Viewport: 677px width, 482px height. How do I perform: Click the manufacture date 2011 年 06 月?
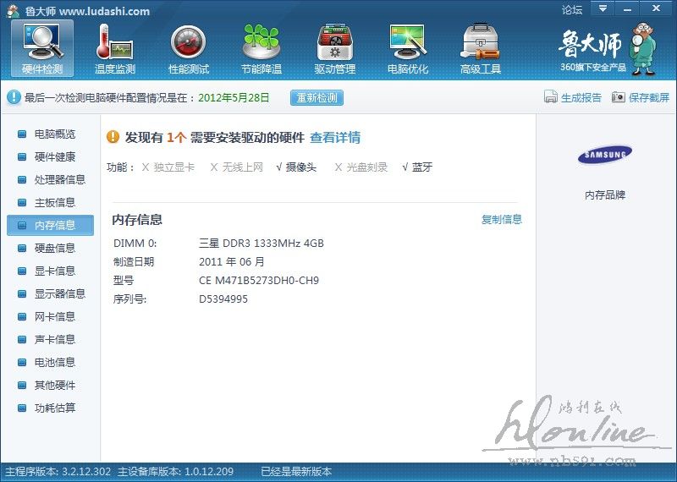[x=231, y=262]
